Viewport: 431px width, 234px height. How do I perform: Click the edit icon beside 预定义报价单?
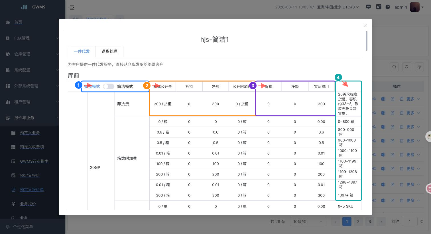(x=13, y=190)
